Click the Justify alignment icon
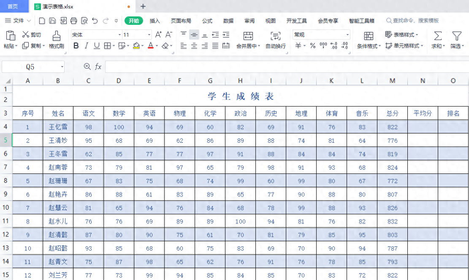Image resolution: width=469 pixels, height=280 pixels. pos(215,45)
